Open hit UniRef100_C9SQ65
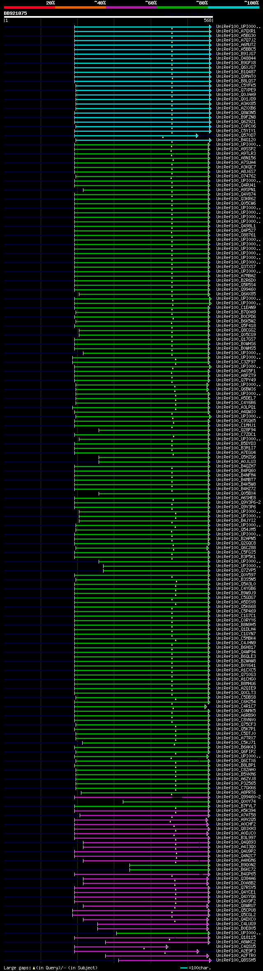Screen dimensions: 263x971 [x=236, y=421]
